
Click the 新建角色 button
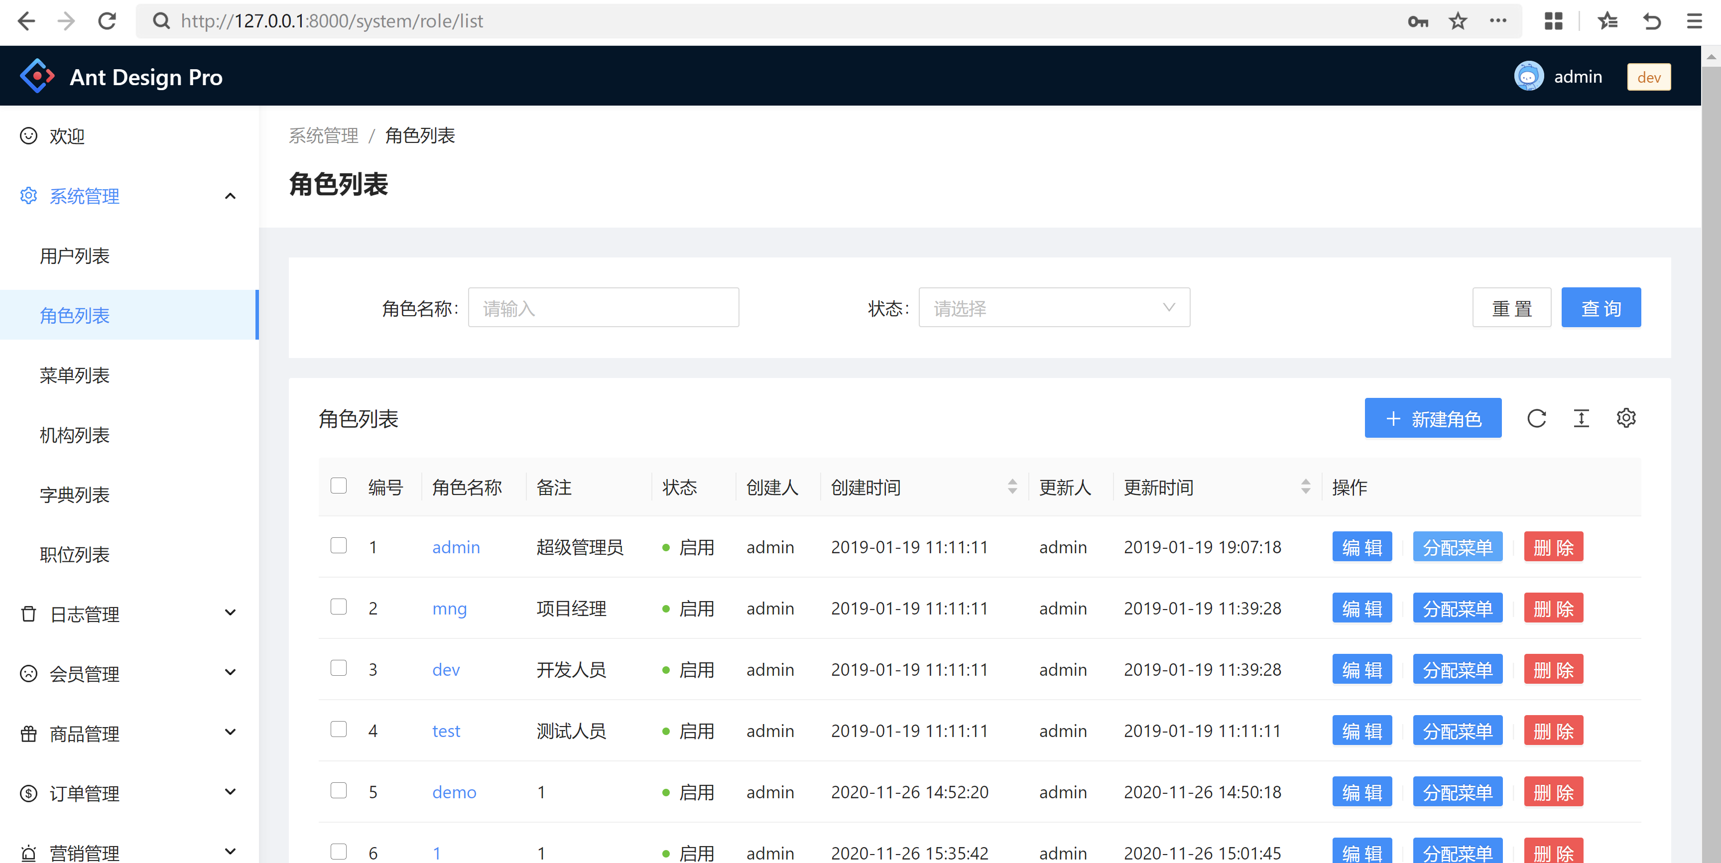pos(1432,418)
